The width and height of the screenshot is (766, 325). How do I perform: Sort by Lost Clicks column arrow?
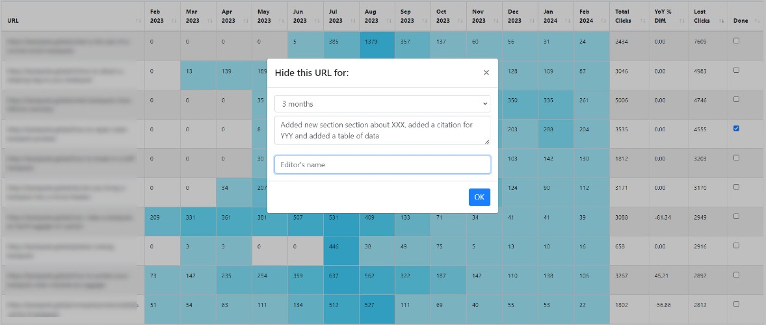721,21
